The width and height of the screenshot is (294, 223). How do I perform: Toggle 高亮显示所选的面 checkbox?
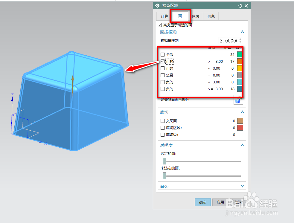[160, 25]
